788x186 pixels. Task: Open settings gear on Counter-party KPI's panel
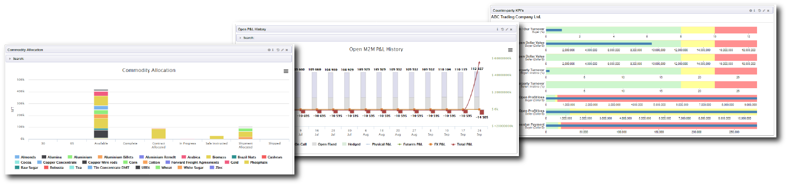(x=750, y=11)
